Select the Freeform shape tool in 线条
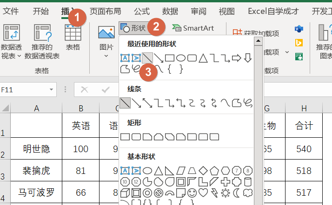This screenshot has width=332, height=205. pyautogui.click(x=237, y=103)
